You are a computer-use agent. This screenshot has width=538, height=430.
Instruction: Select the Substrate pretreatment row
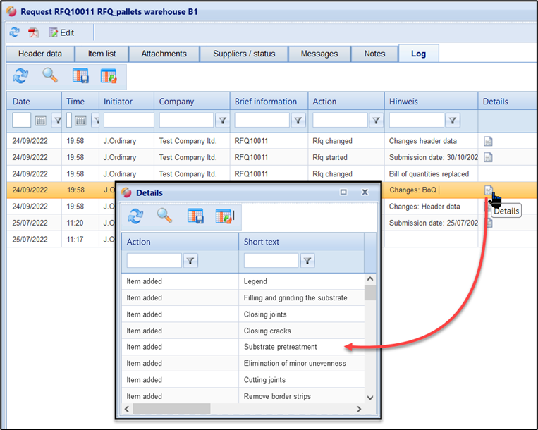280,347
